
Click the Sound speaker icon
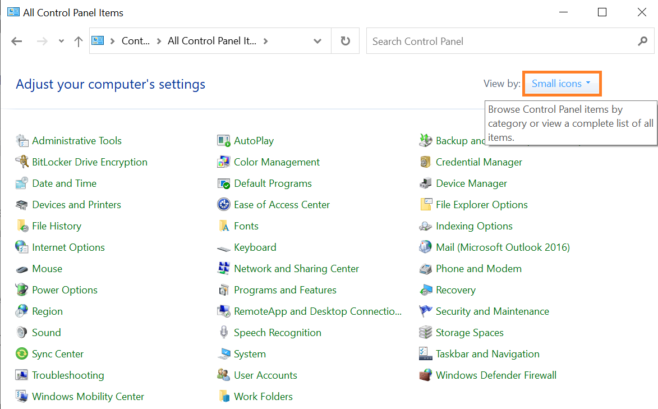tap(22, 333)
